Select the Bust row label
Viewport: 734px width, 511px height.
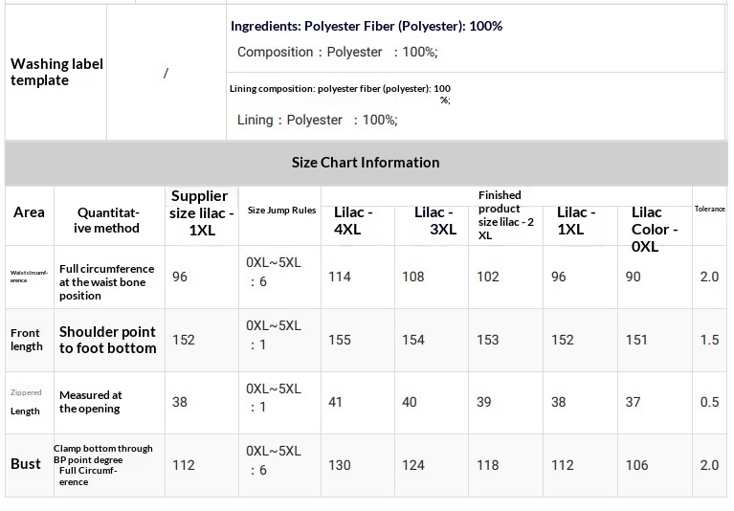point(26,464)
